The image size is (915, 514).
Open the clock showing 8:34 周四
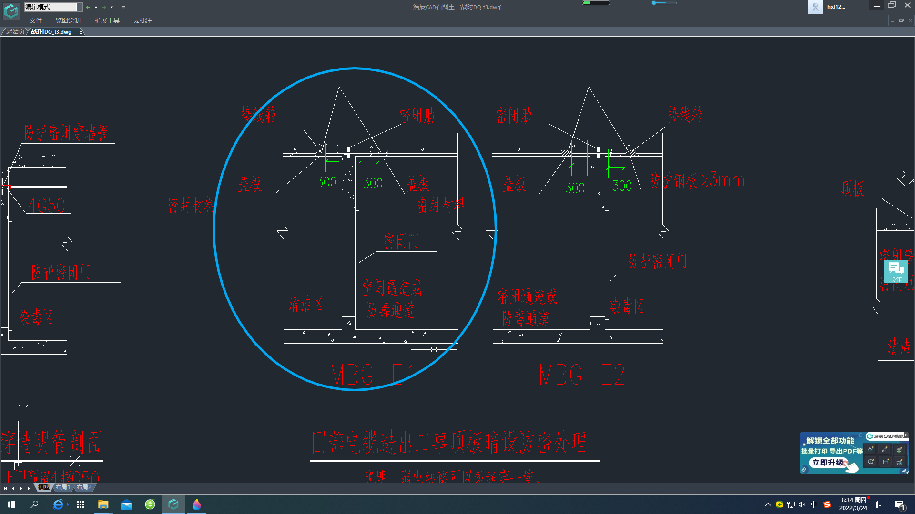(x=854, y=504)
